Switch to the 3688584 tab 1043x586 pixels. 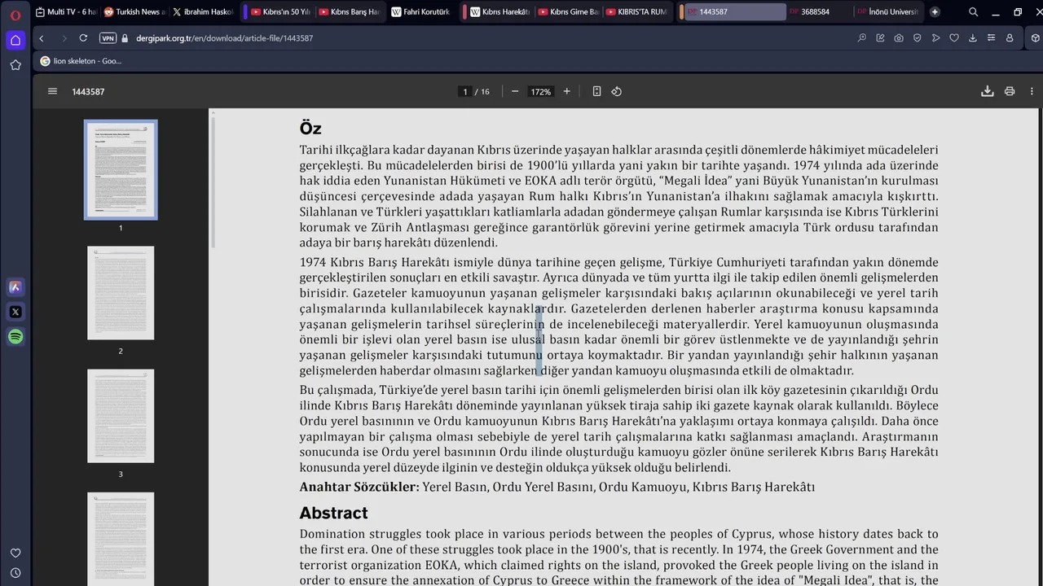[x=819, y=12]
